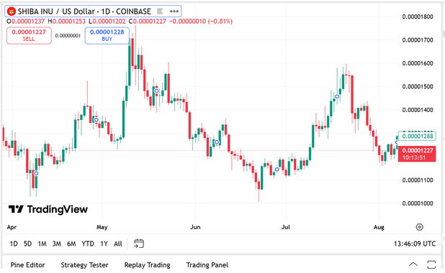
Task: Open chart settings hexagon gear icon
Action: 420,227
